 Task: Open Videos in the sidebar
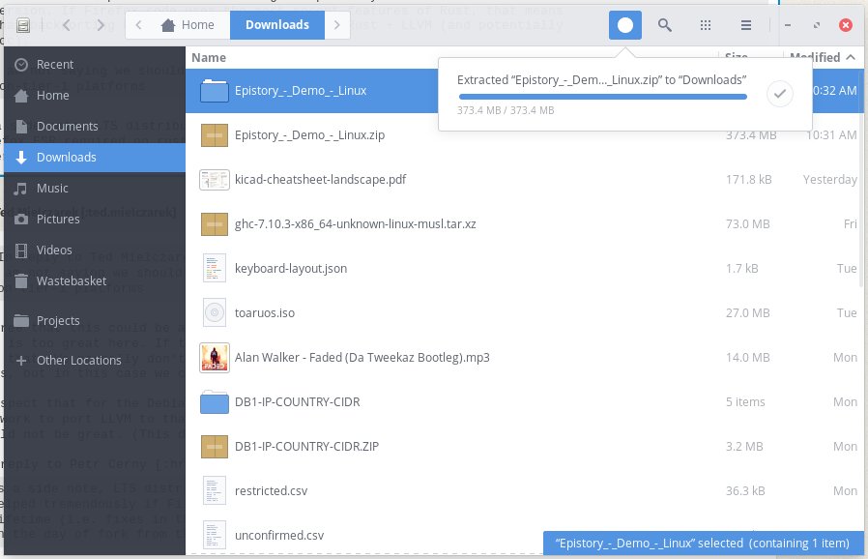95,250
